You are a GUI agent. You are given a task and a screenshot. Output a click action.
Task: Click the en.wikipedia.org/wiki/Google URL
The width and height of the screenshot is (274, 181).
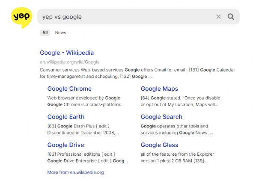click(67, 62)
